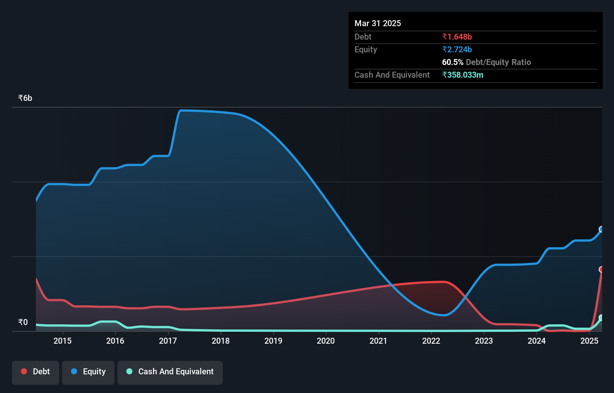Click the red Debt legend dot
Screen dimensions: 614x393
24,371
